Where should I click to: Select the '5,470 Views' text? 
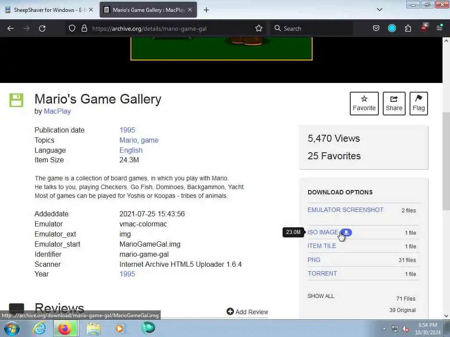334,138
